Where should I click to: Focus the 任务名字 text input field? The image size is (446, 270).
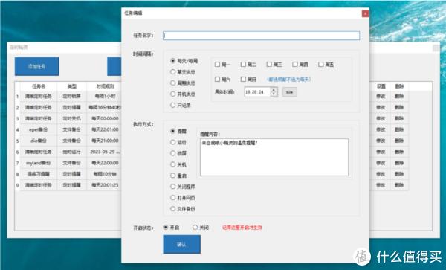tap(261, 36)
